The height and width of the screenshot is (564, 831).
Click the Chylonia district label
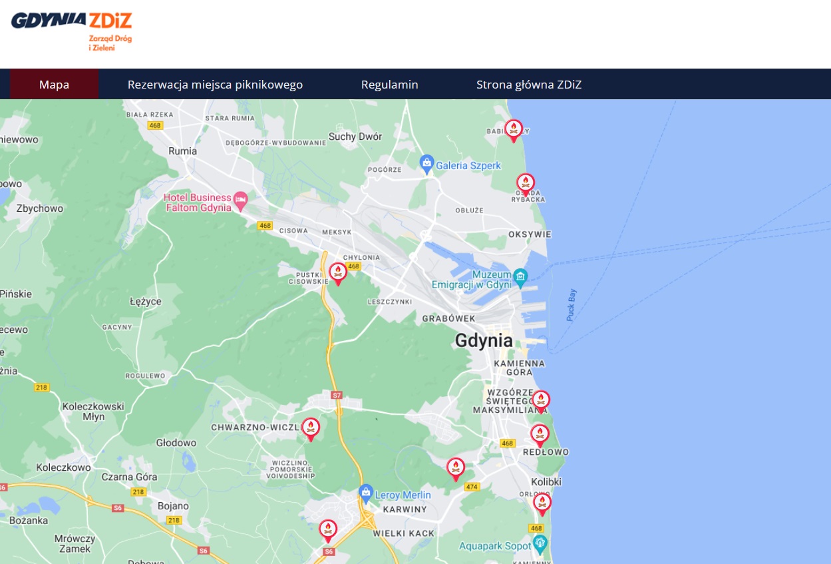coord(361,258)
